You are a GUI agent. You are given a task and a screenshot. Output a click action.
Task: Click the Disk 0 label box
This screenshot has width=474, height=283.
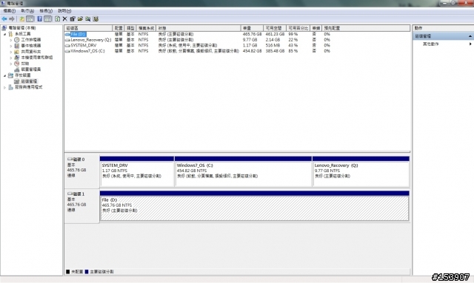(x=81, y=171)
